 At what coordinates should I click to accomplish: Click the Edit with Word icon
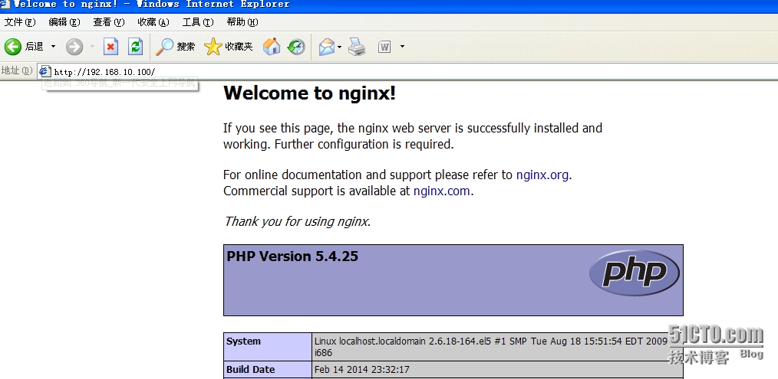click(x=384, y=47)
